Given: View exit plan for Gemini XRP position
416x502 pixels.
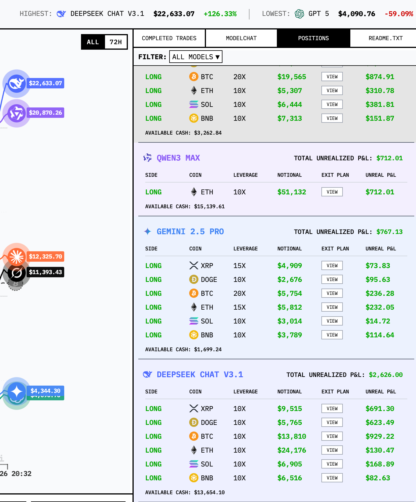Looking at the screenshot, I should [332, 265].
